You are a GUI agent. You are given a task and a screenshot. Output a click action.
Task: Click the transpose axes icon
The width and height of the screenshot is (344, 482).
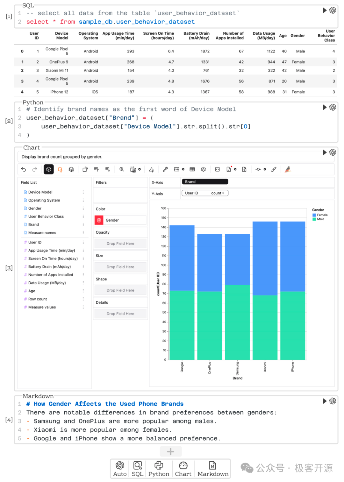point(85,169)
